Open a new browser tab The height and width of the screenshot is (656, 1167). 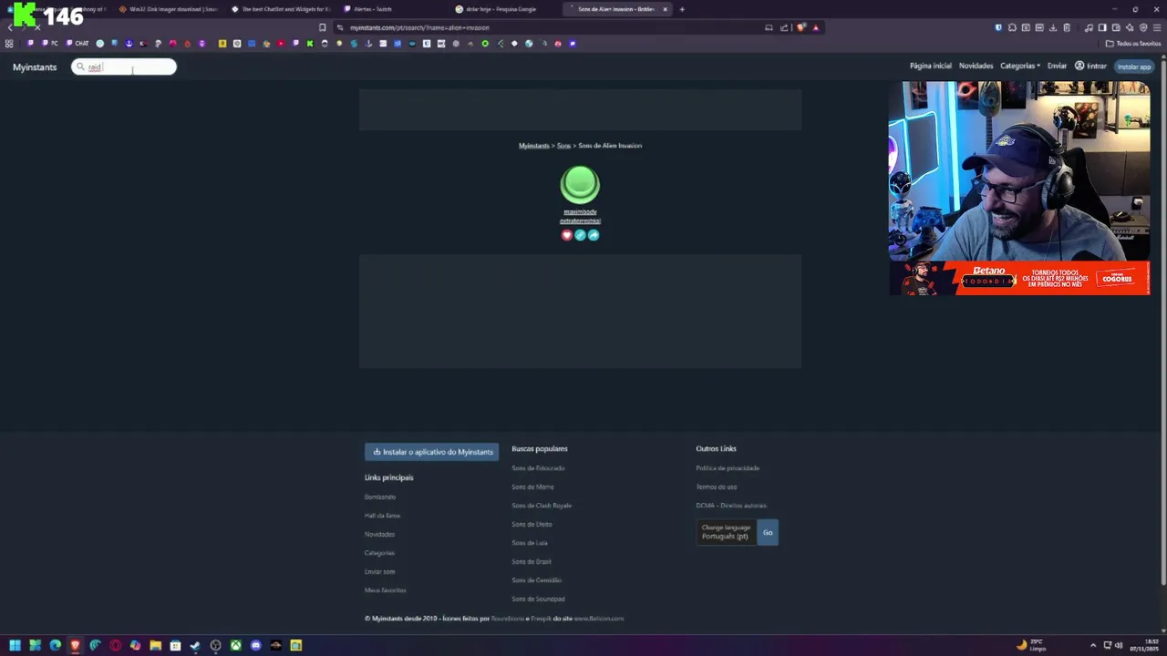pos(682,9)
